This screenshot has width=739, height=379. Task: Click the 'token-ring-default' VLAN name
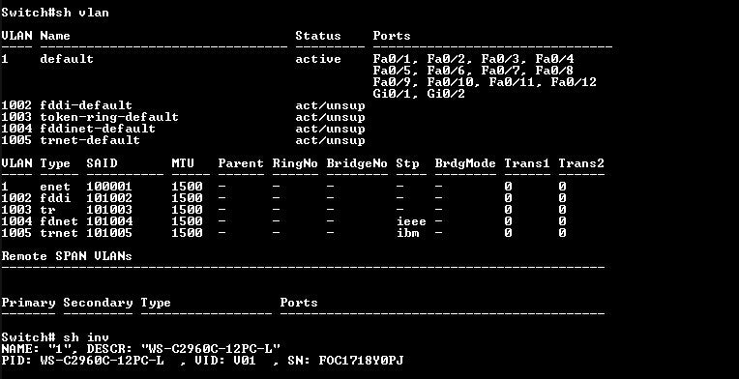[x=109, y=117]
